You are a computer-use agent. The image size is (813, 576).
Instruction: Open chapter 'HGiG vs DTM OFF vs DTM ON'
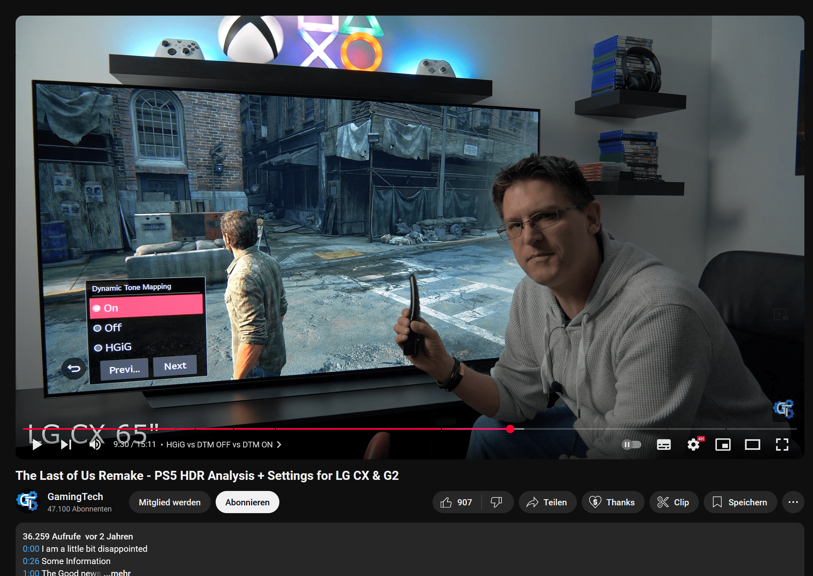223,445
